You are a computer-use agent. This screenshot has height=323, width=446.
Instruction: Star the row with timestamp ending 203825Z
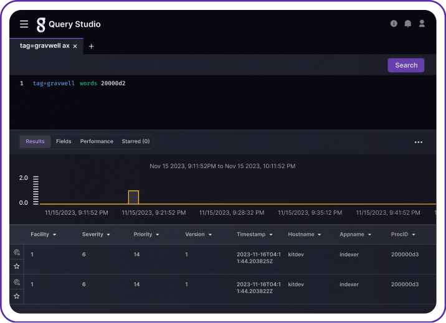point(17,266)
